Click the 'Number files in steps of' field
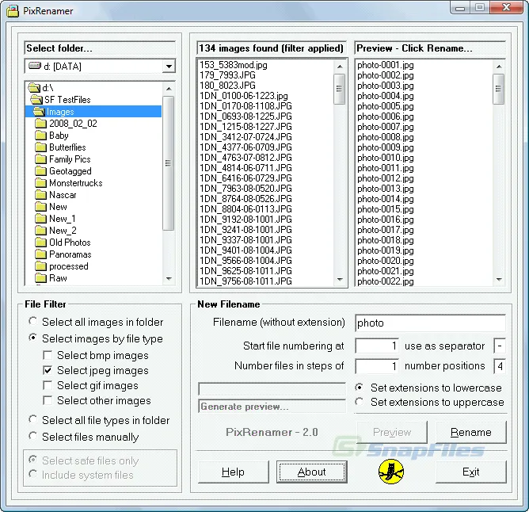Viewport: 529px width, 512px height. 377,366
